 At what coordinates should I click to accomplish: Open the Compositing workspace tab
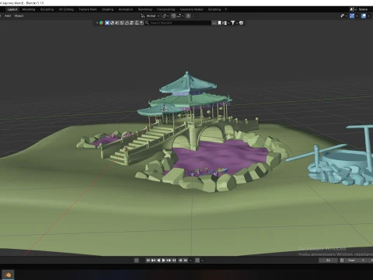[166, 9]
